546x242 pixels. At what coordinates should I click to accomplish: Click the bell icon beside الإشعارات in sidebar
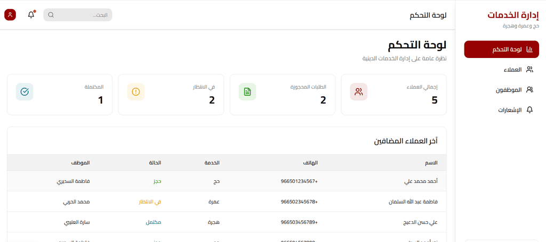click(x=529, y=110)
